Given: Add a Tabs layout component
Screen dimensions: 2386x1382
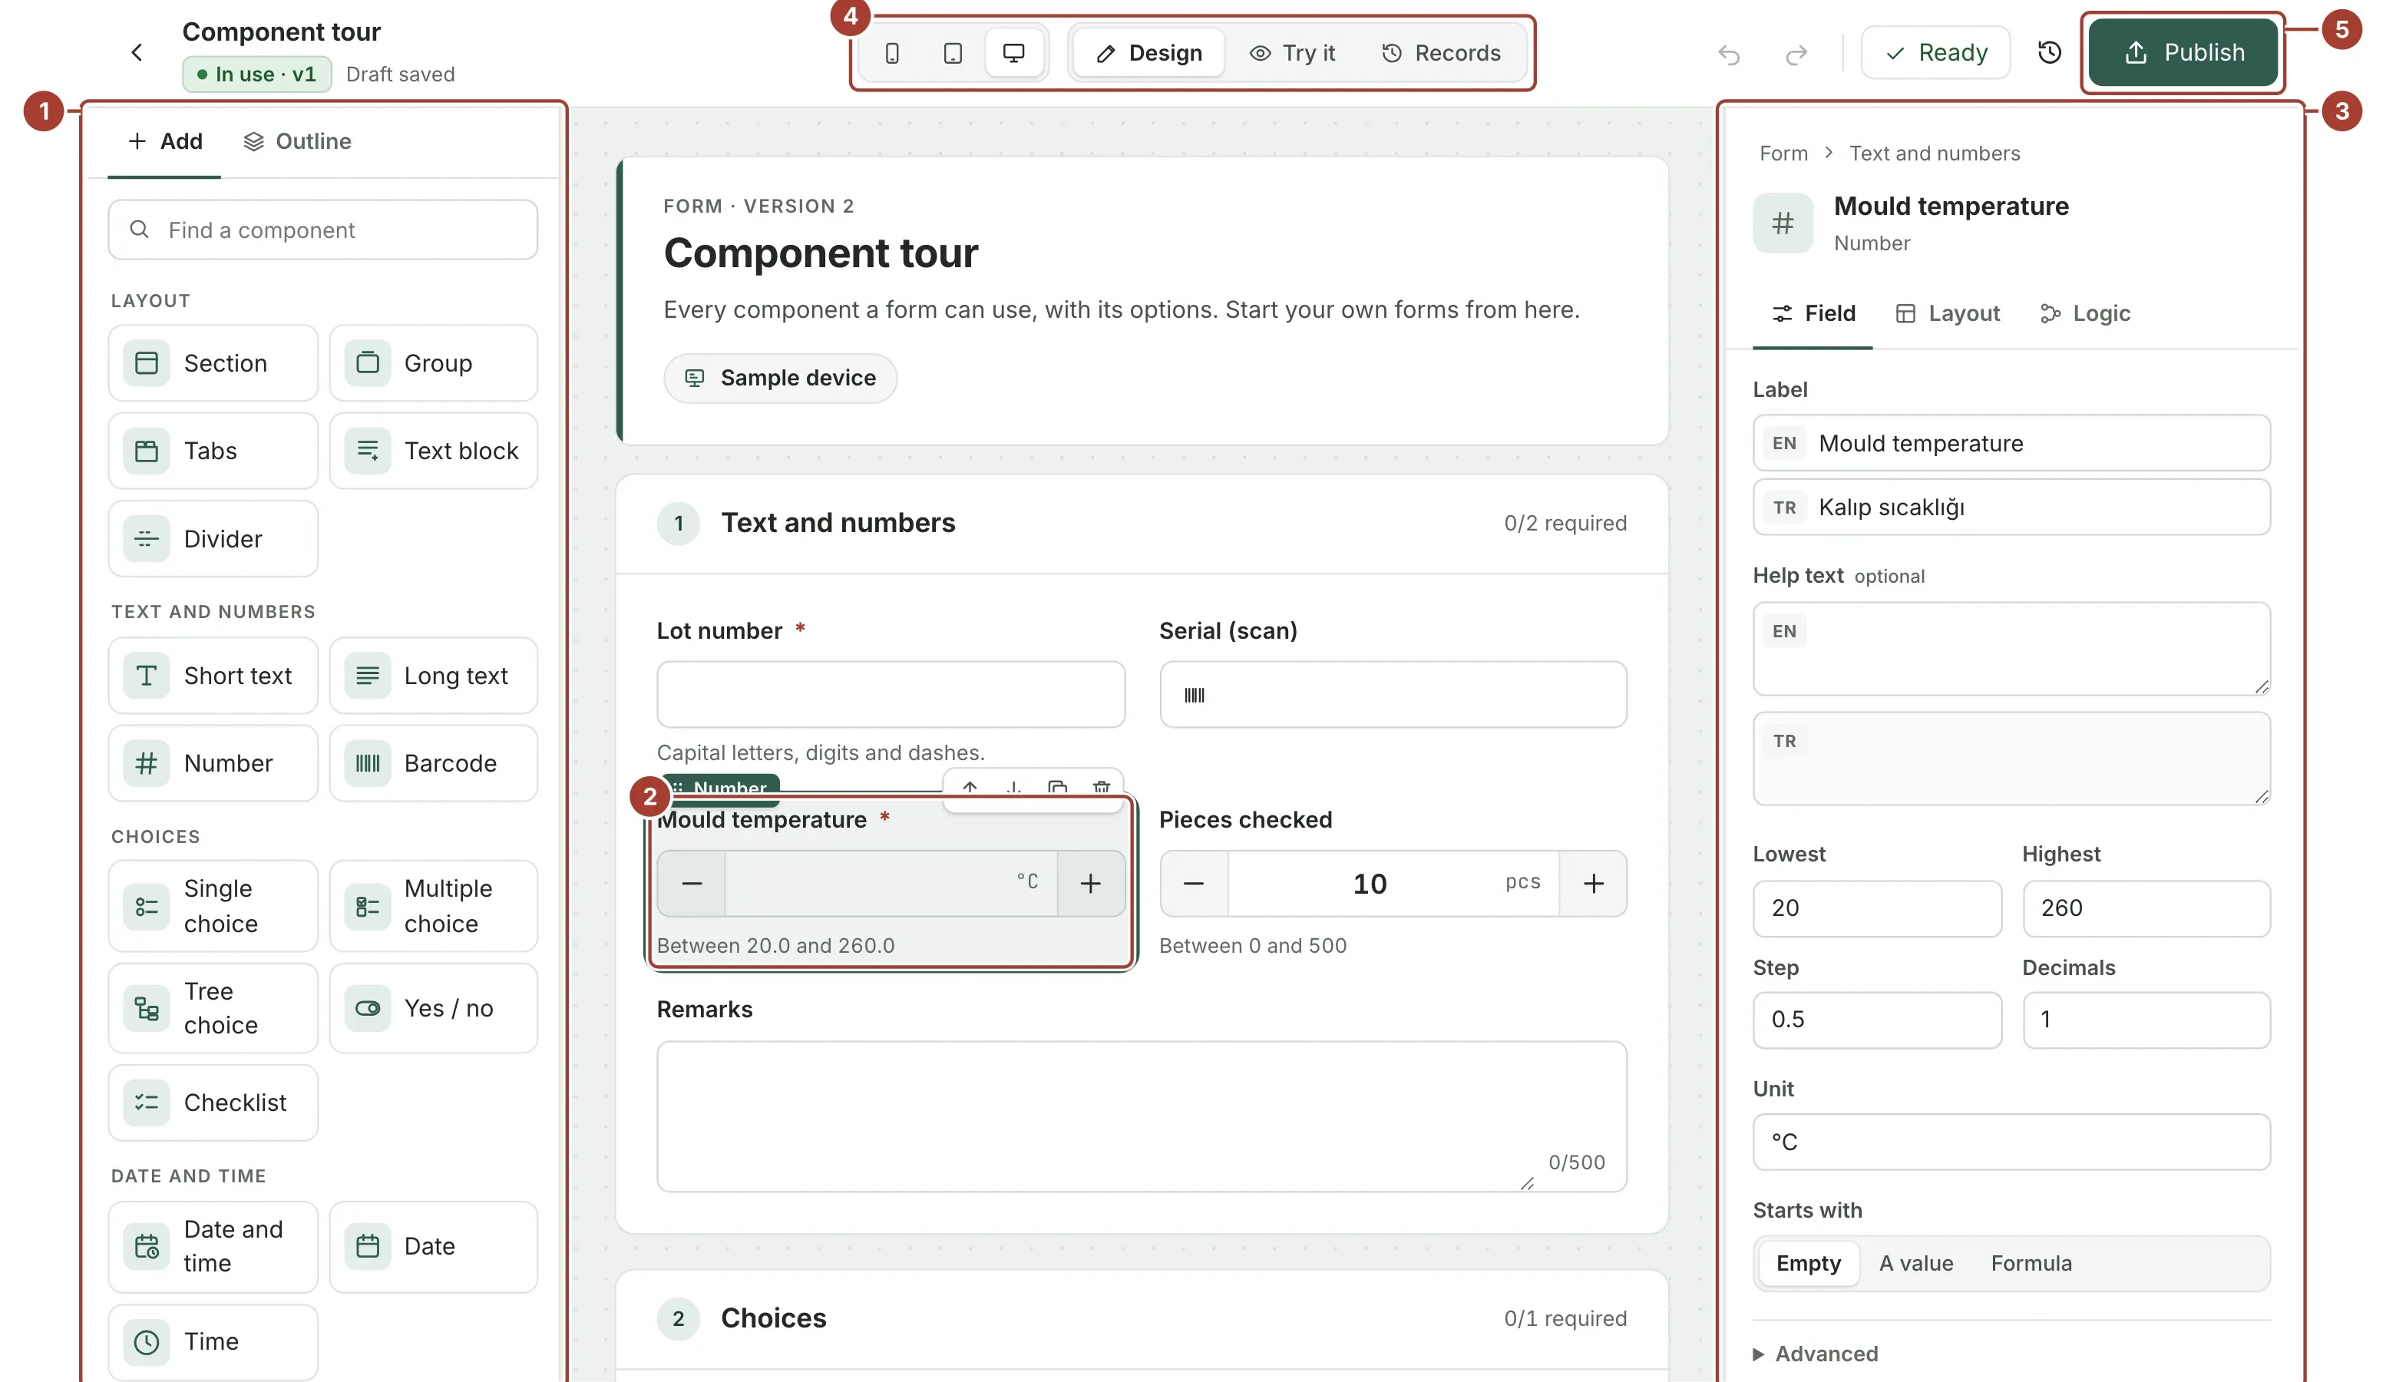Looking at the screenshot, I should tap(213, 450).
